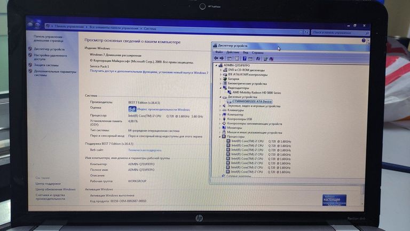
Task: Click the Панель управления breadcrumb
Action: pos(69,26)
